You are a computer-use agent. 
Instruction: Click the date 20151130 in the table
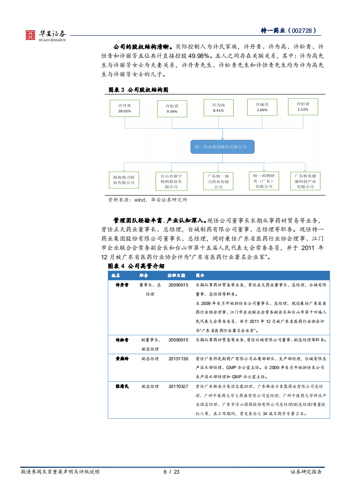tap(178, 359)
